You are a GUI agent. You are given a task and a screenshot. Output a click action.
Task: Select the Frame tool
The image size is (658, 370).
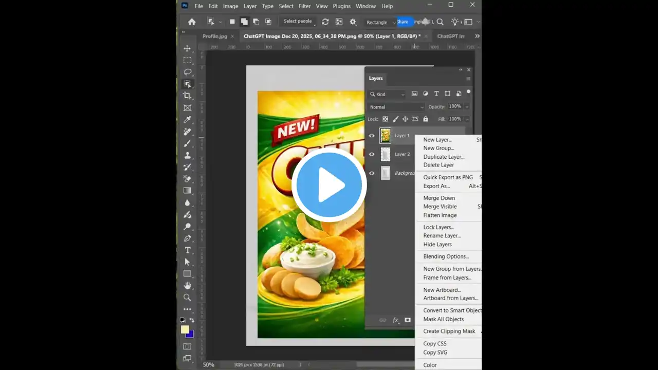187,107
